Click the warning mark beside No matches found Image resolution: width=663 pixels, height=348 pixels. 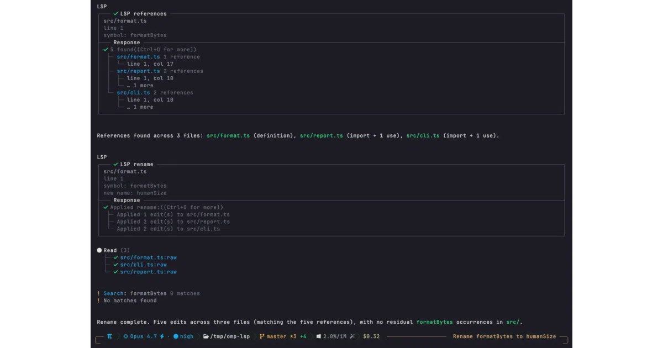pos(98,300)
